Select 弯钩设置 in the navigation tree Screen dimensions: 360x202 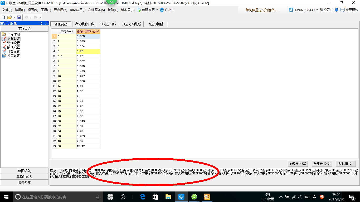[x=13, y=43]
